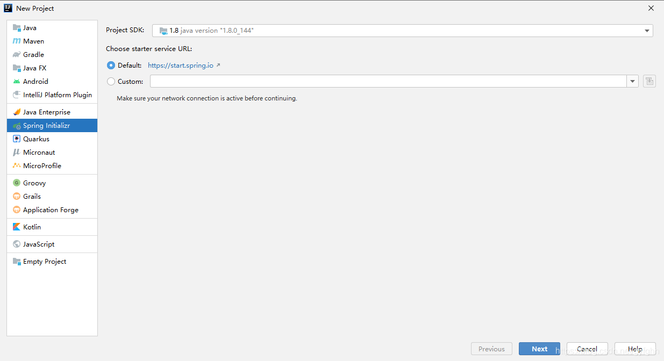Click the Java folder icon in sidebar
This screenshot has width=664, height=361.
(17, 27)
